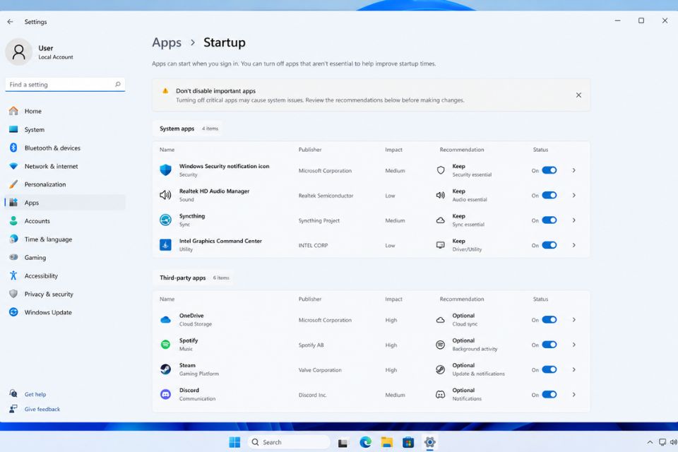Open Windows Update settings
The height and width of the screenshot is (452, 678).
[65, 312]
